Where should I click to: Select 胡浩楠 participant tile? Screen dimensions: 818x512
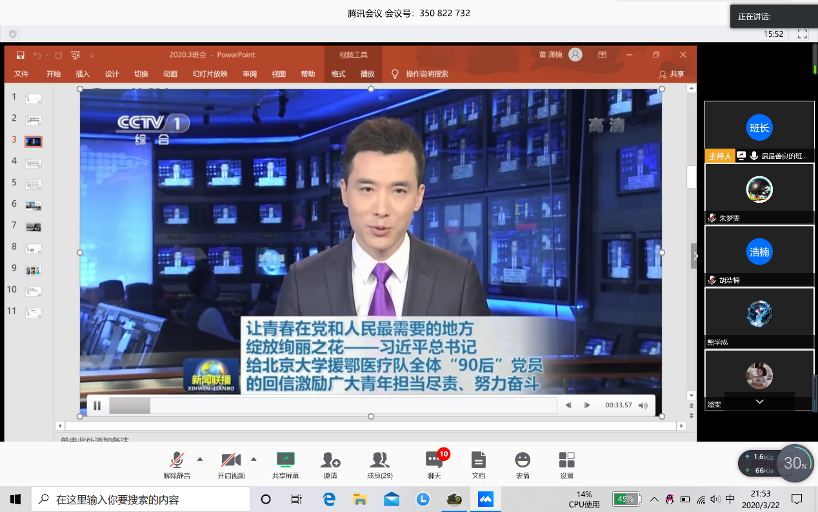point(759,255)
